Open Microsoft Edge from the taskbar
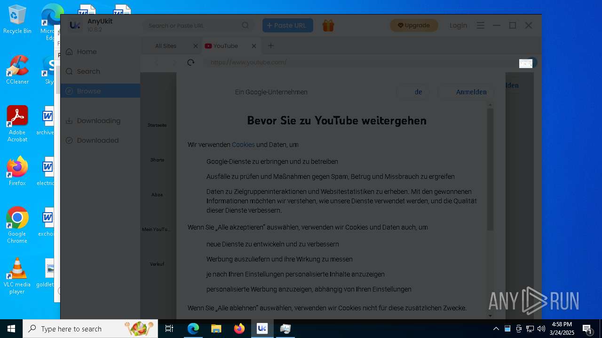The image size is (602, 338). [193, 329]
